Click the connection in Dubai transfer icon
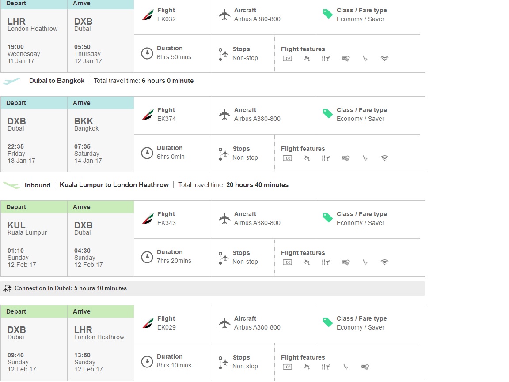Viewport: 509px width, 382px height. click(x=8, y=288)
